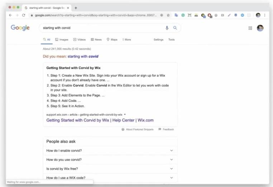Start voice search with microphone icon
273x187 pixels.
point(167,28)
